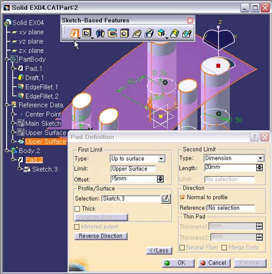Open Second Limit Type dropdown
Screen dimensions: 272x274
[x=261, y=158]
